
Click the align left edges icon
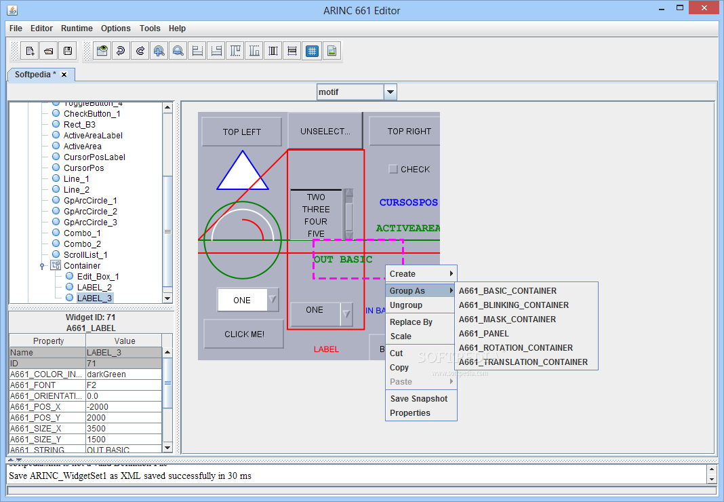pyautogui.click(x=197, y=51)
